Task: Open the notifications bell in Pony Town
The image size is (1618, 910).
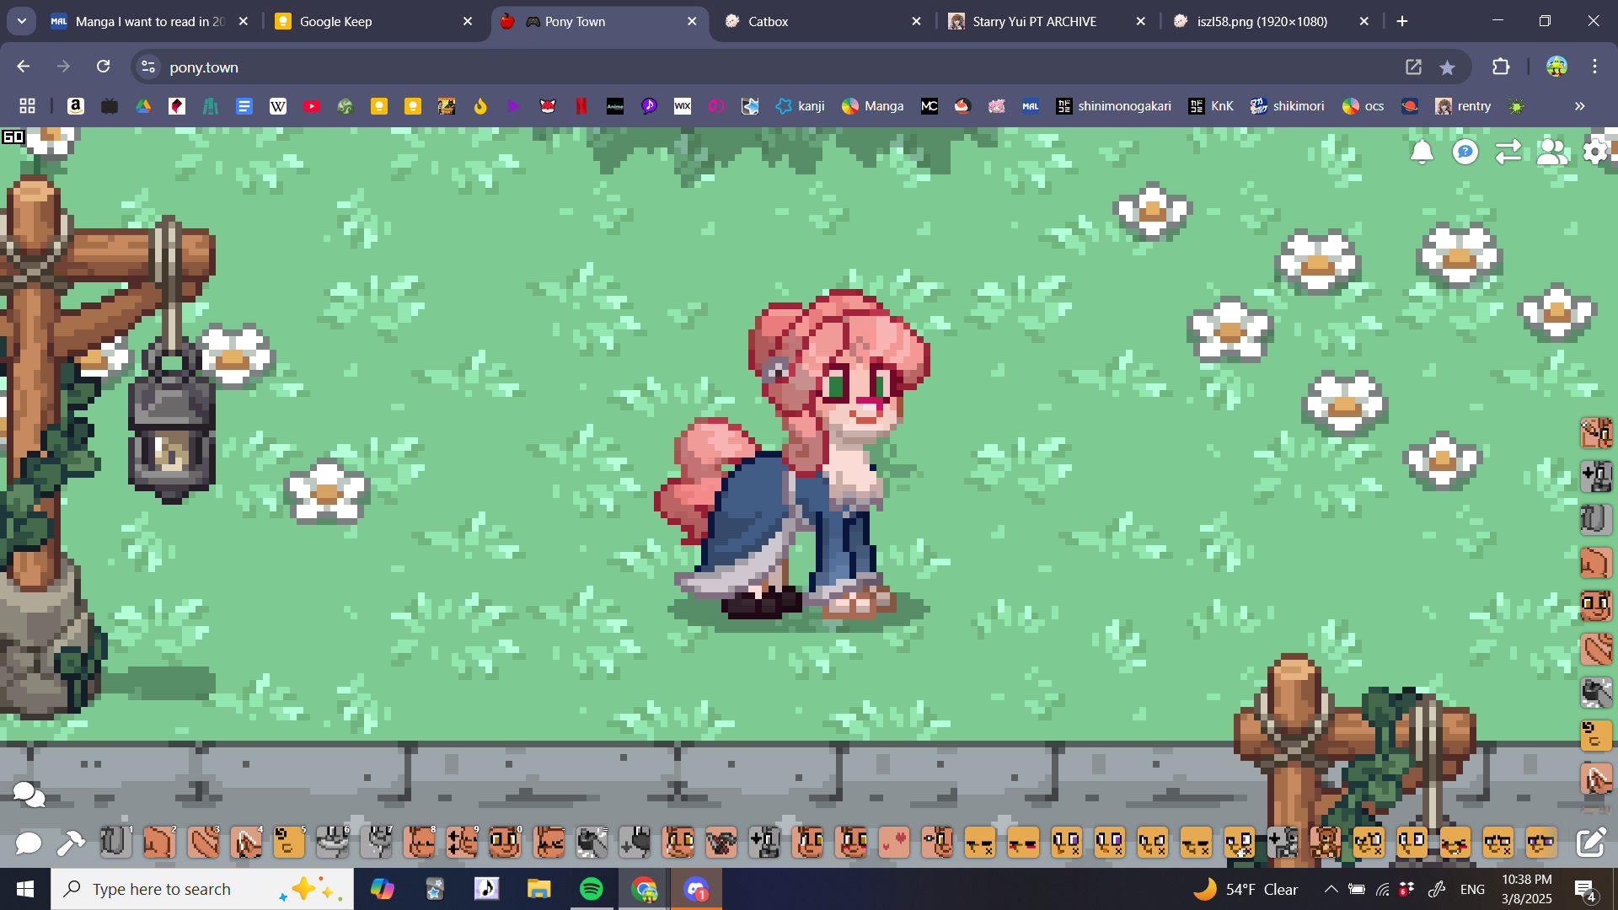Action: click(1422, 152)
